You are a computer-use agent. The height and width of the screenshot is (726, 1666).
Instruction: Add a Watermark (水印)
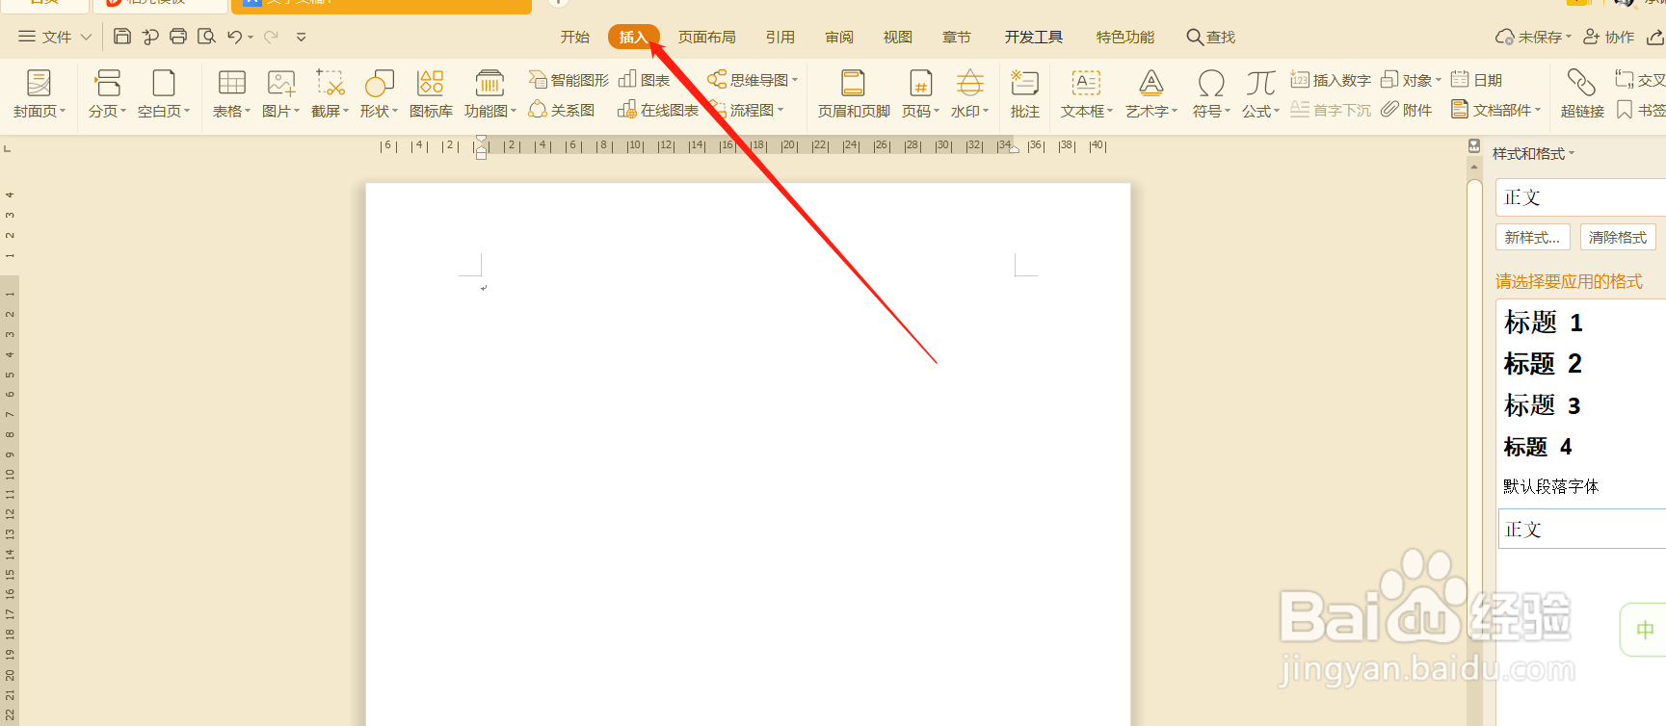click(x=969, y=94)
